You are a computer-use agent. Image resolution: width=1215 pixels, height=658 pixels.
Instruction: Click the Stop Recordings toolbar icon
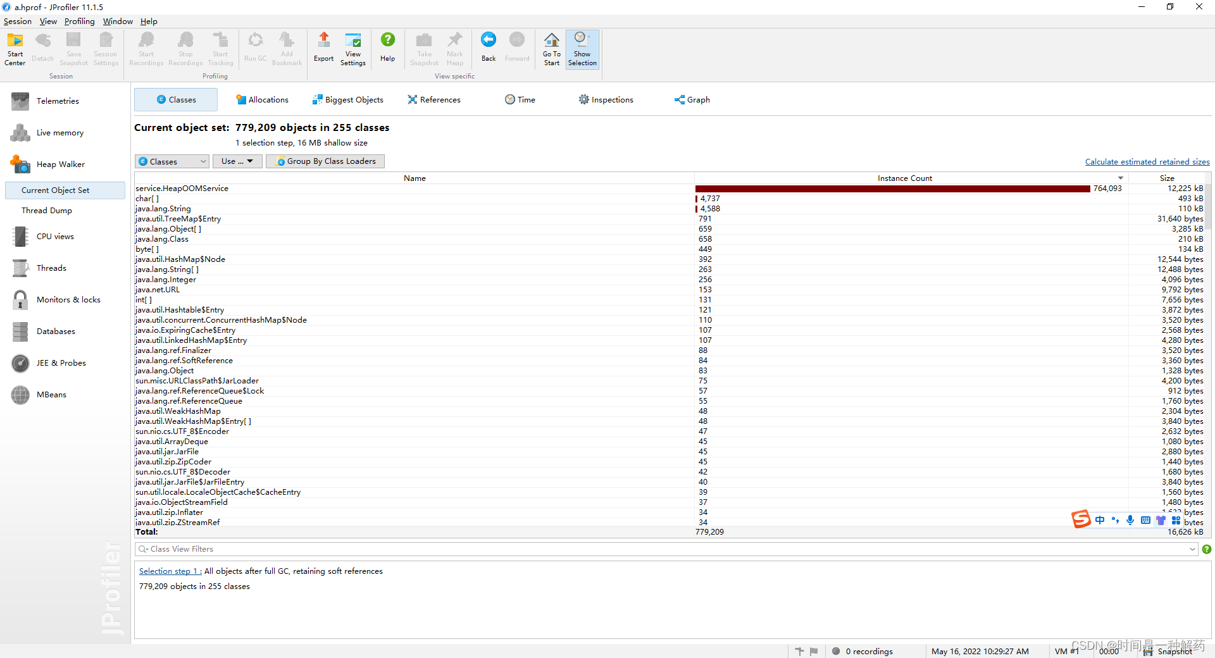coord(185,49)
